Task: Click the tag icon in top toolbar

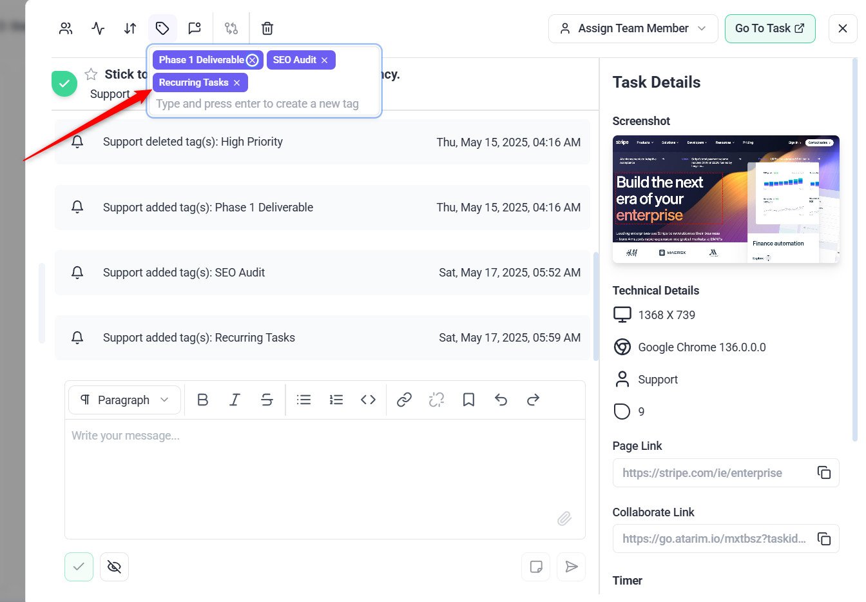Action: tap(162, 28)
